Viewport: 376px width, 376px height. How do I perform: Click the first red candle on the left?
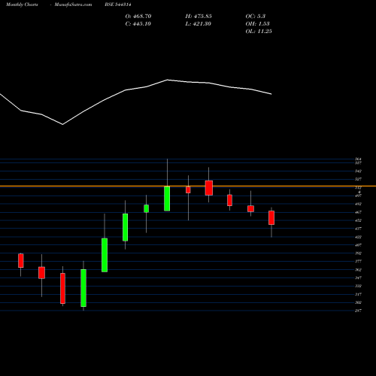pos(21,260)
